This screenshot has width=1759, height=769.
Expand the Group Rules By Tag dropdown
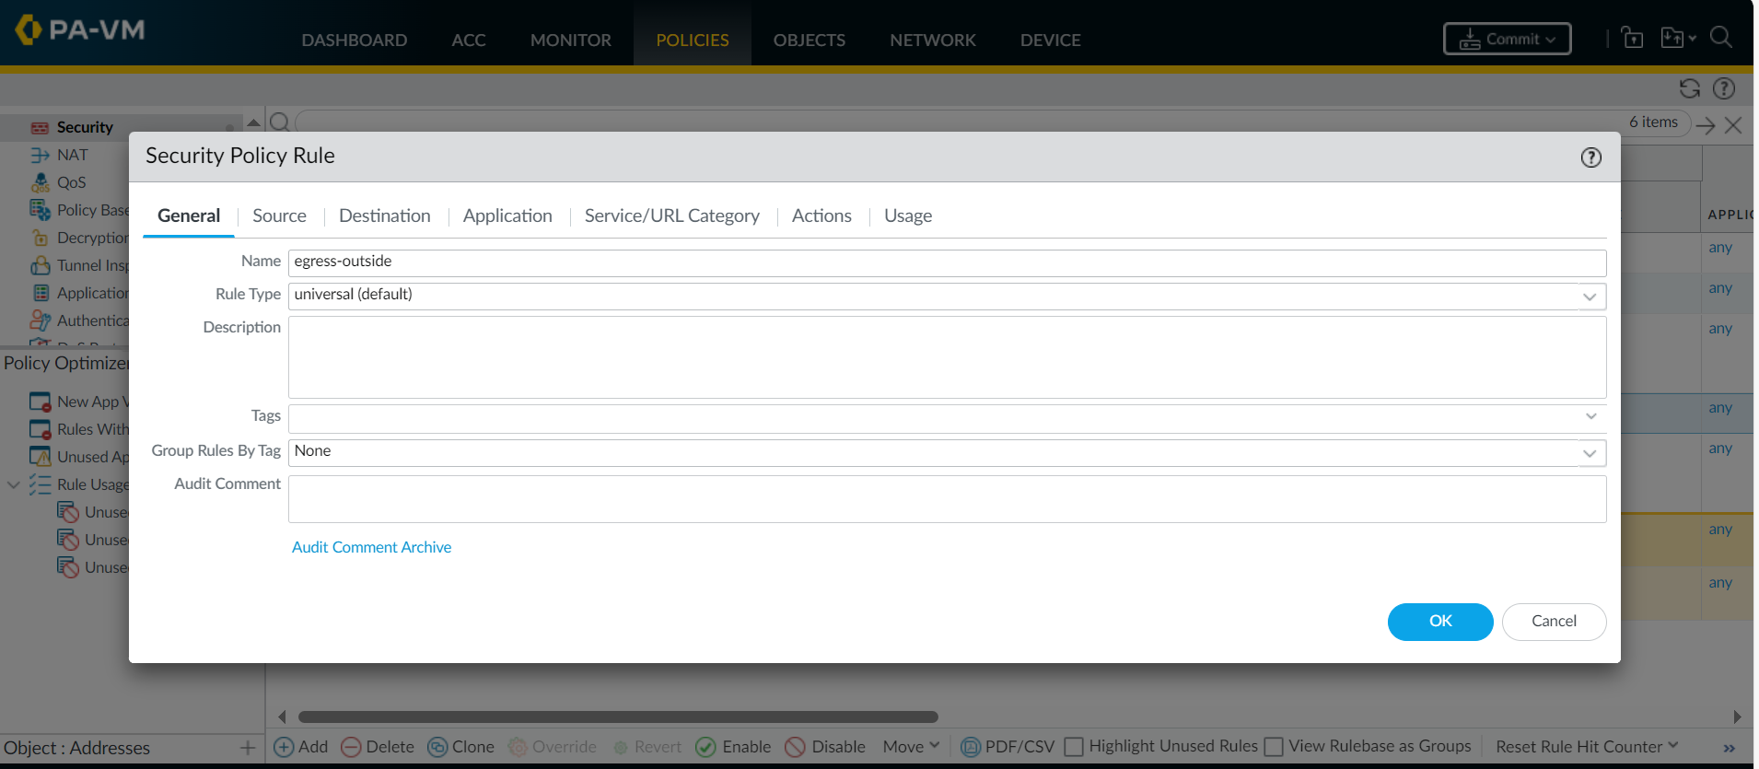click(x=1590, y=453)
